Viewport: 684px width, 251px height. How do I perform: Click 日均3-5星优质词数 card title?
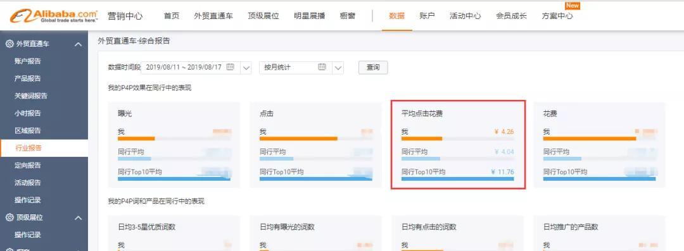146,227
